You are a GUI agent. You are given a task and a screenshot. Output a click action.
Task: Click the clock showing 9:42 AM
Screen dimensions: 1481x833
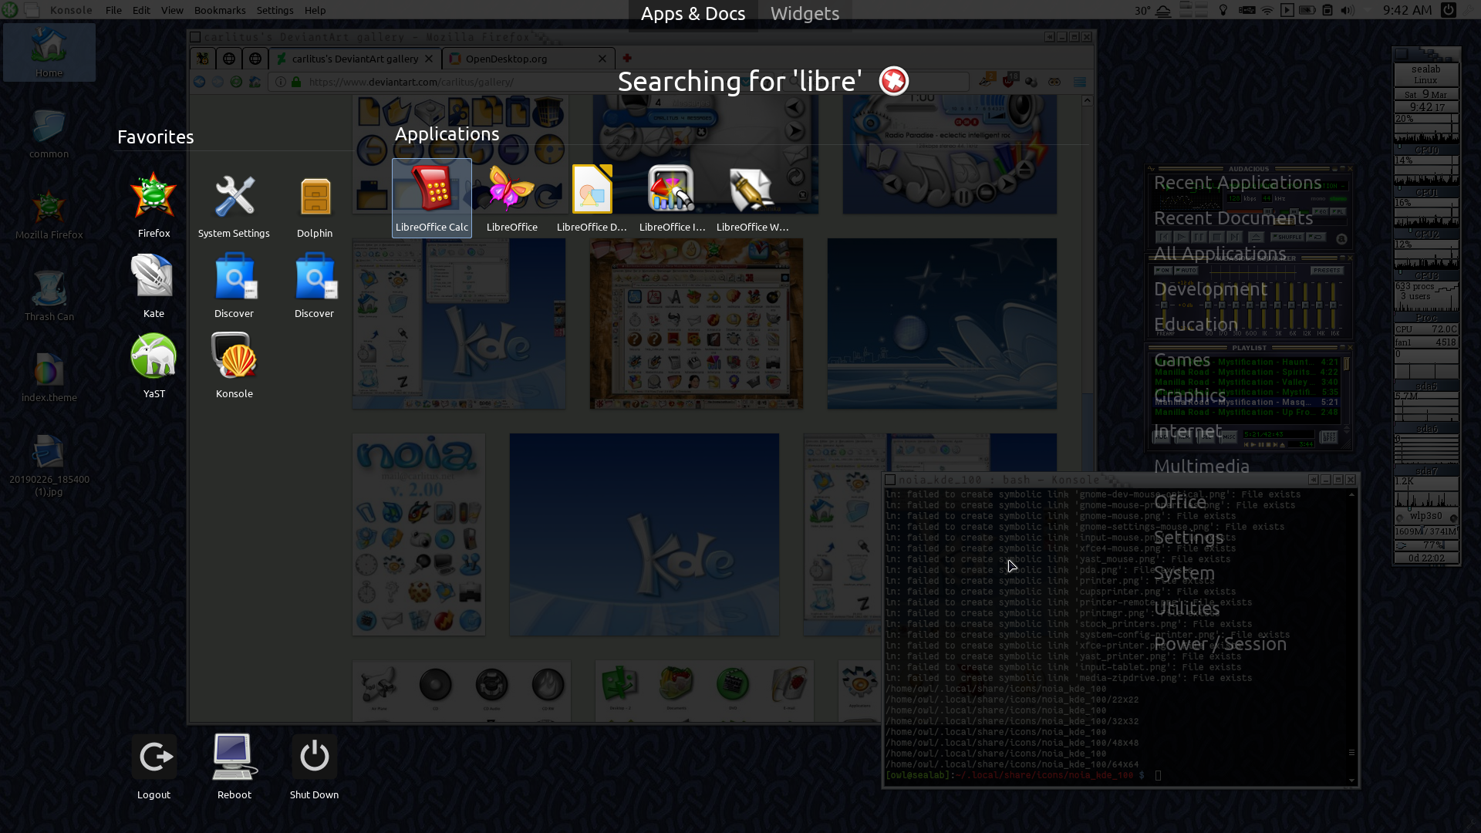pyautogui.click(x=1407, y=10)
